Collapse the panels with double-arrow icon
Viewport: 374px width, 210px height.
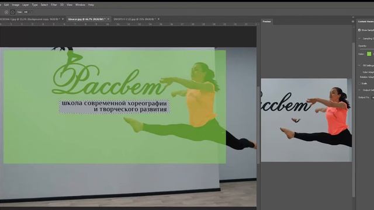(353, 17)
